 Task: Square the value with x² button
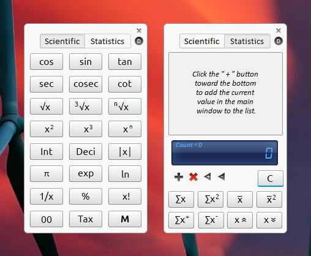point(47,129)
